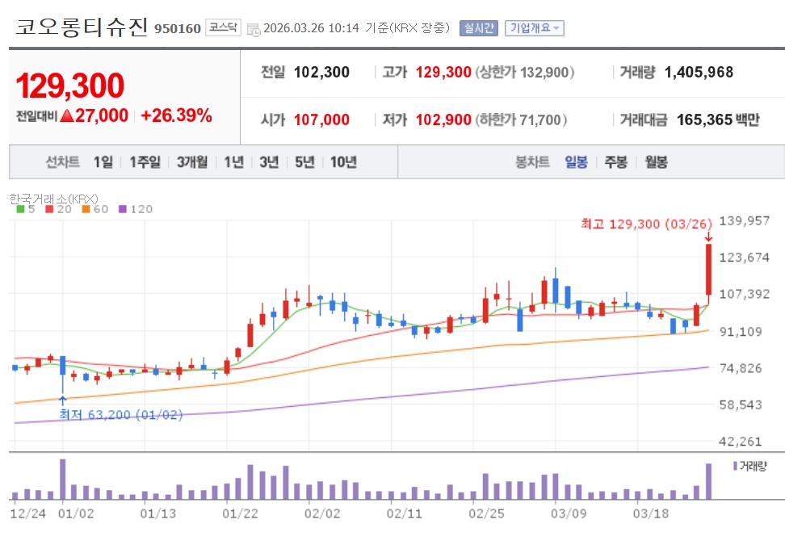The image size is (785, 549).
Task: Click the red up-triangle next to 27,000
Action: 67,115
